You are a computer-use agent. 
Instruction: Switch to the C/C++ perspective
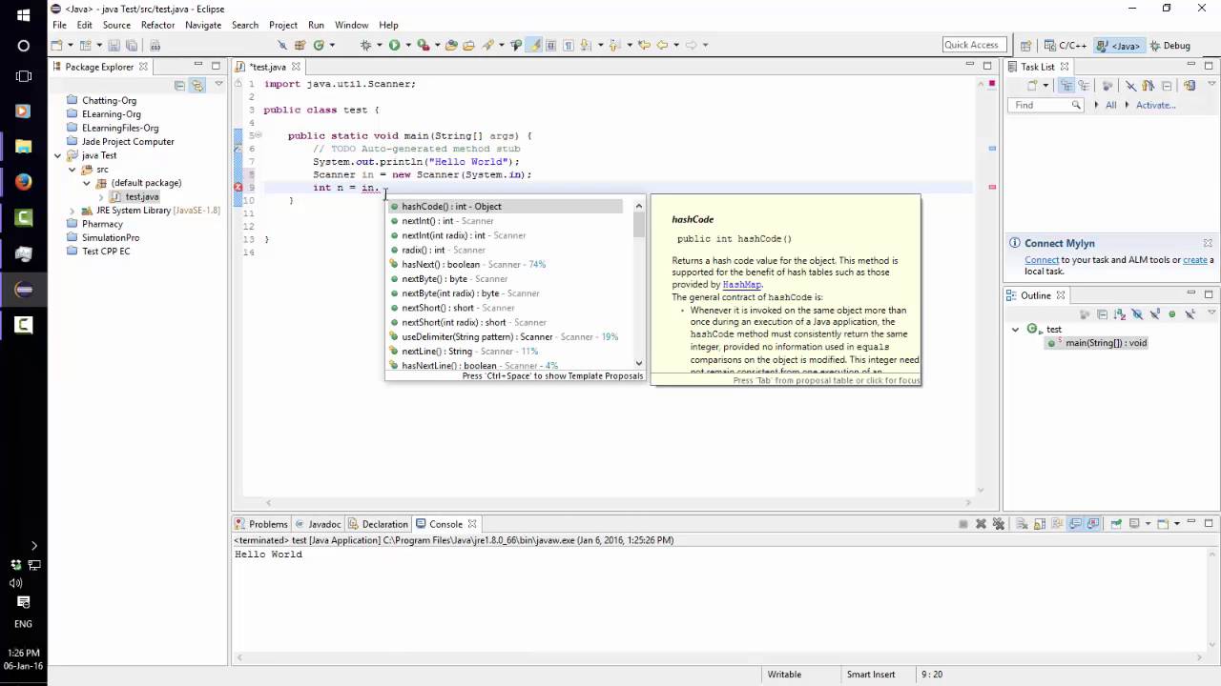coord(1066,45)
